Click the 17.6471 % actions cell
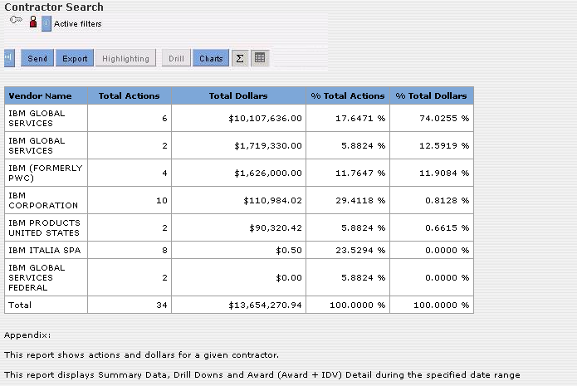This screenshot has width=577, height=386. pyautogui.click(x=348, y=118)
